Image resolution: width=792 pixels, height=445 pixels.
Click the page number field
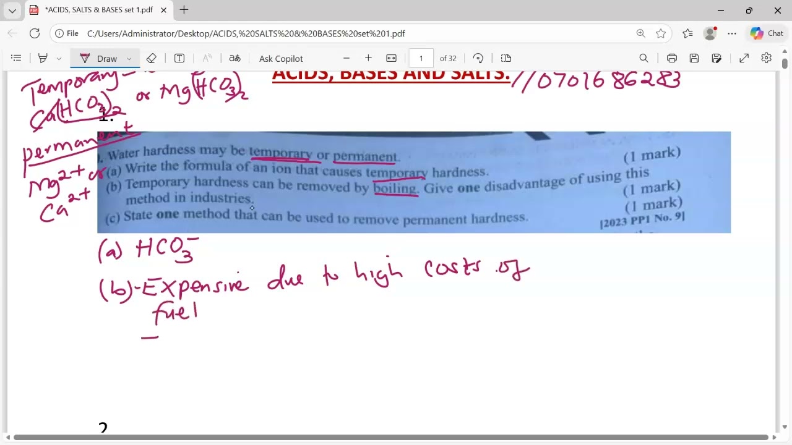tap(421, 58)
